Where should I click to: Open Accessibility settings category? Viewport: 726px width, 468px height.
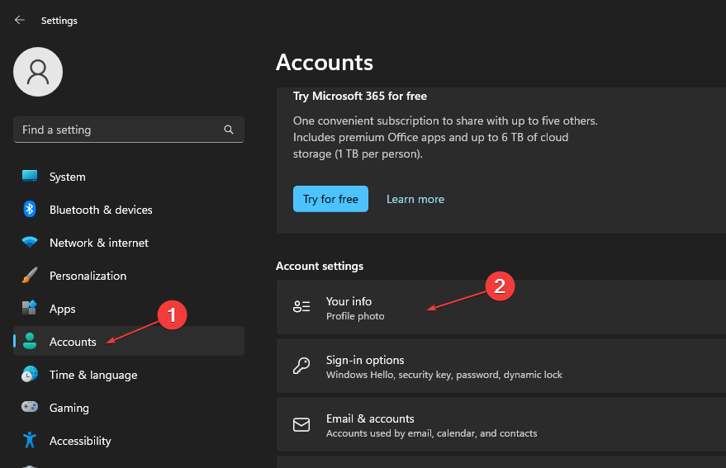coord(129,441)
